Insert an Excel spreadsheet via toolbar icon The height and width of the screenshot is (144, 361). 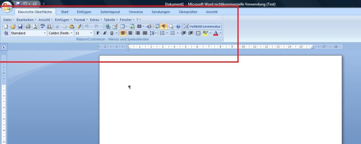pos(132,26)
